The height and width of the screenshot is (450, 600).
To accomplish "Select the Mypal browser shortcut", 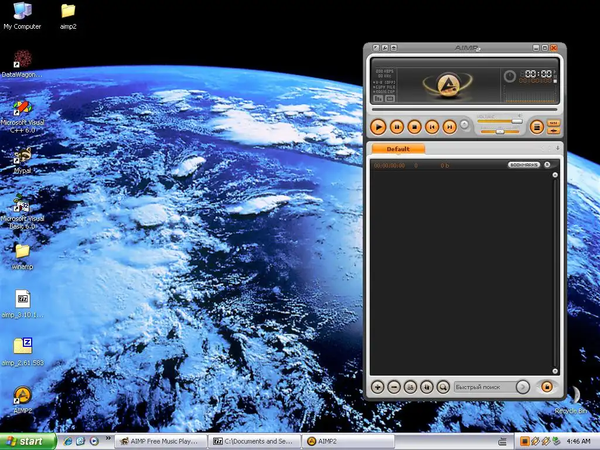I will (22, 161).
